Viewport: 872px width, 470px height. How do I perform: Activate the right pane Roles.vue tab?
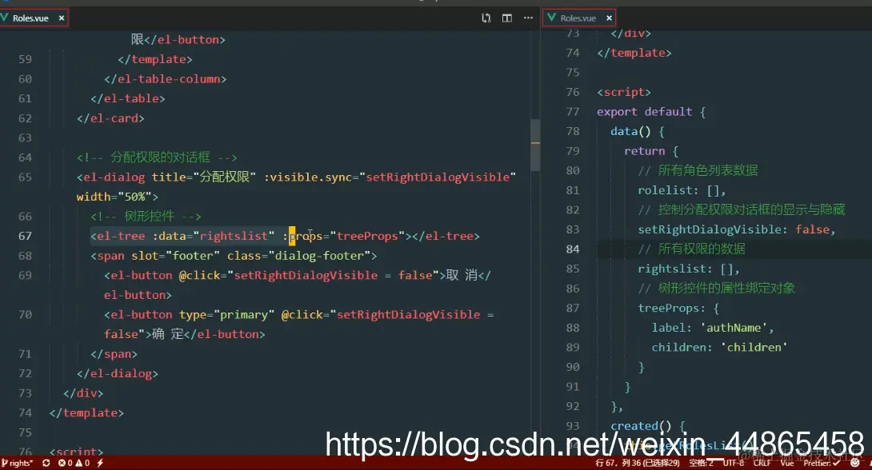click(x=579, y=18)
